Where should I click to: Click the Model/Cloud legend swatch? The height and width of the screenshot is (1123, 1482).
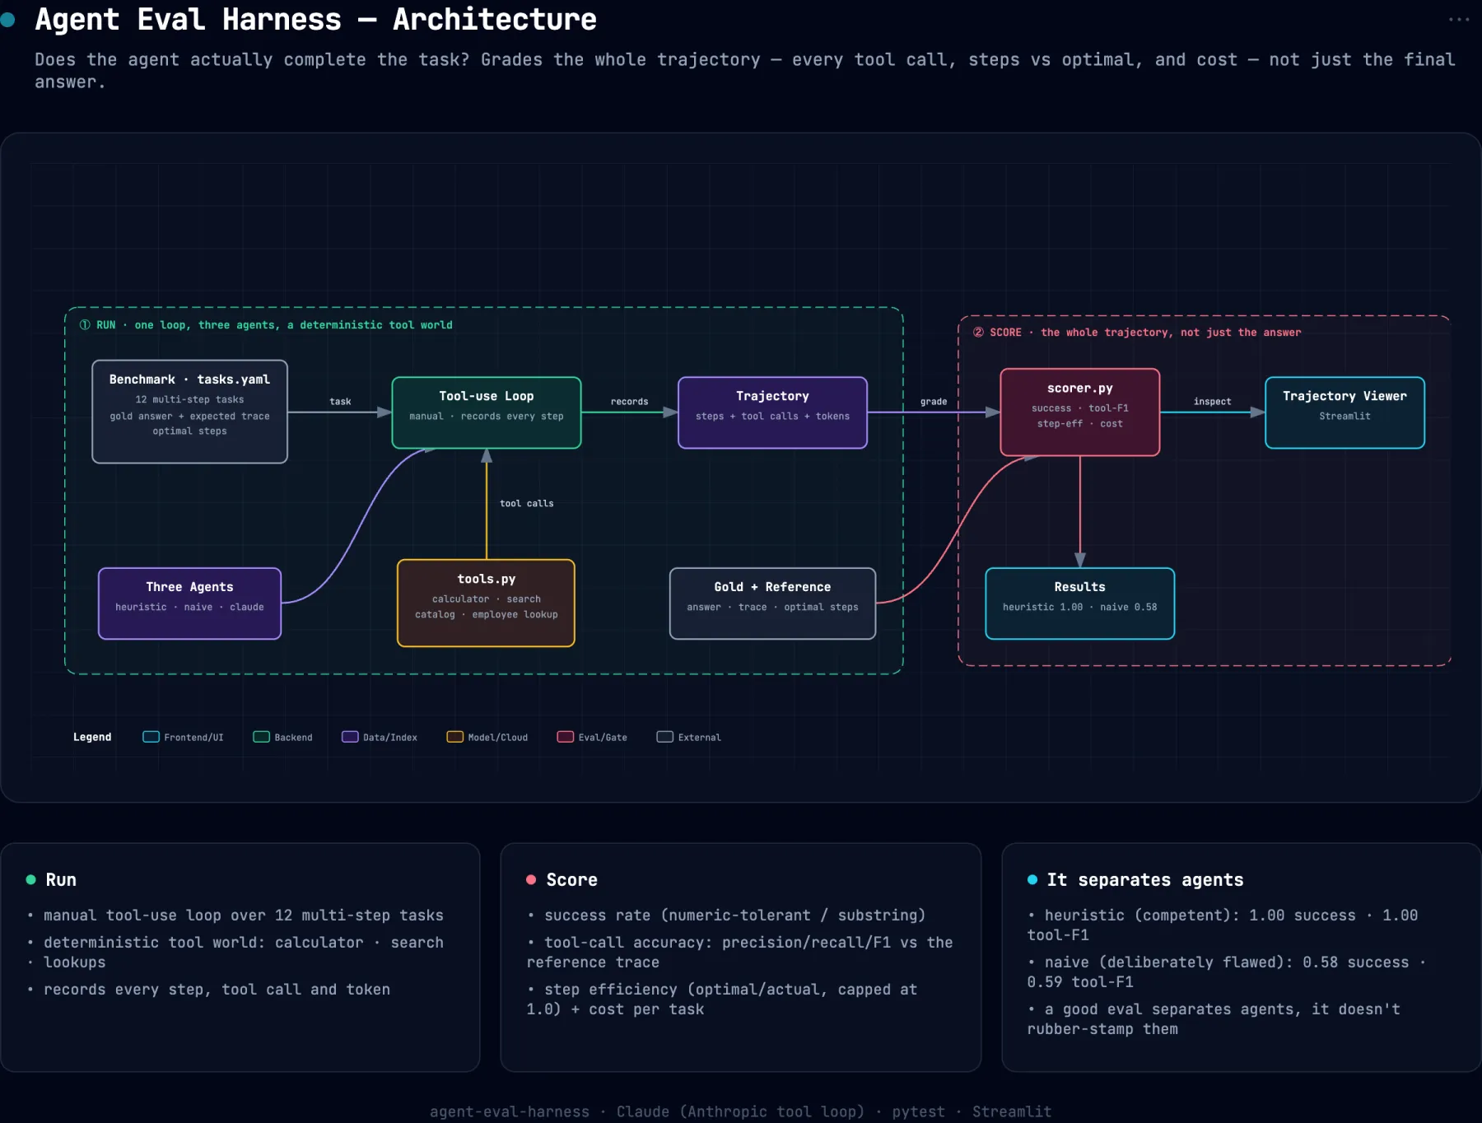coord(454,737)
